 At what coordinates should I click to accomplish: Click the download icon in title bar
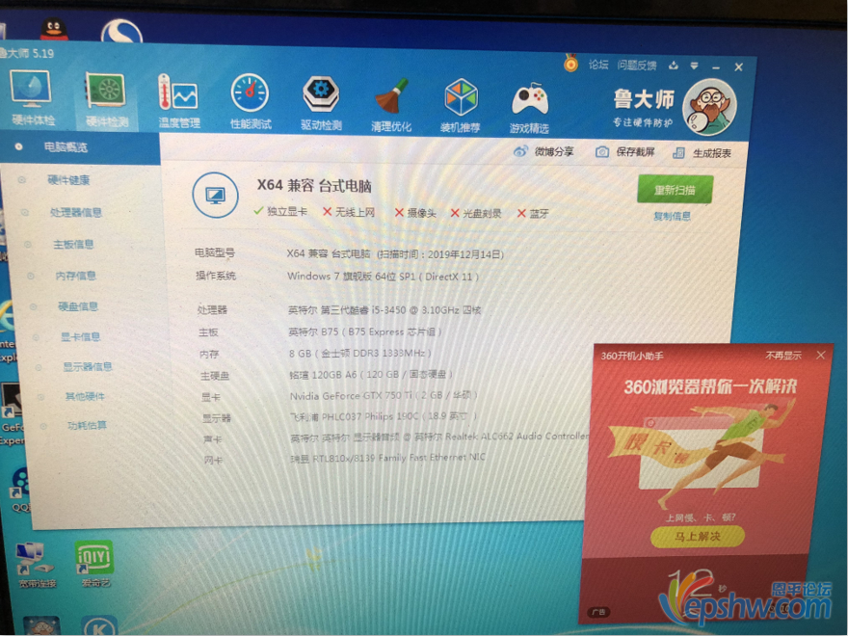coord(674,66)
